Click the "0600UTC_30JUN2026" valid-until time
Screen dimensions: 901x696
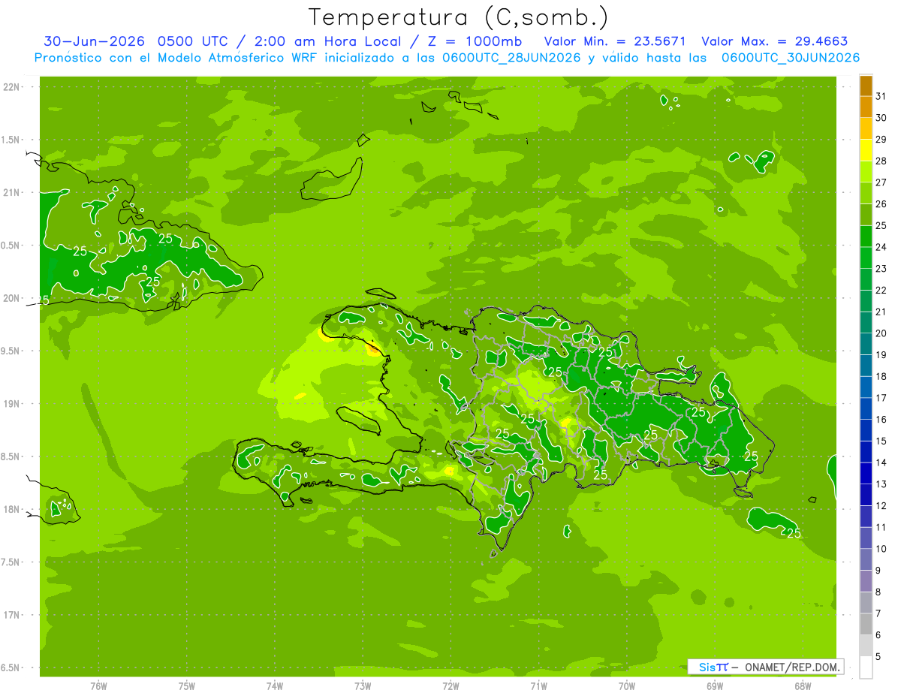tap(791, 58)
